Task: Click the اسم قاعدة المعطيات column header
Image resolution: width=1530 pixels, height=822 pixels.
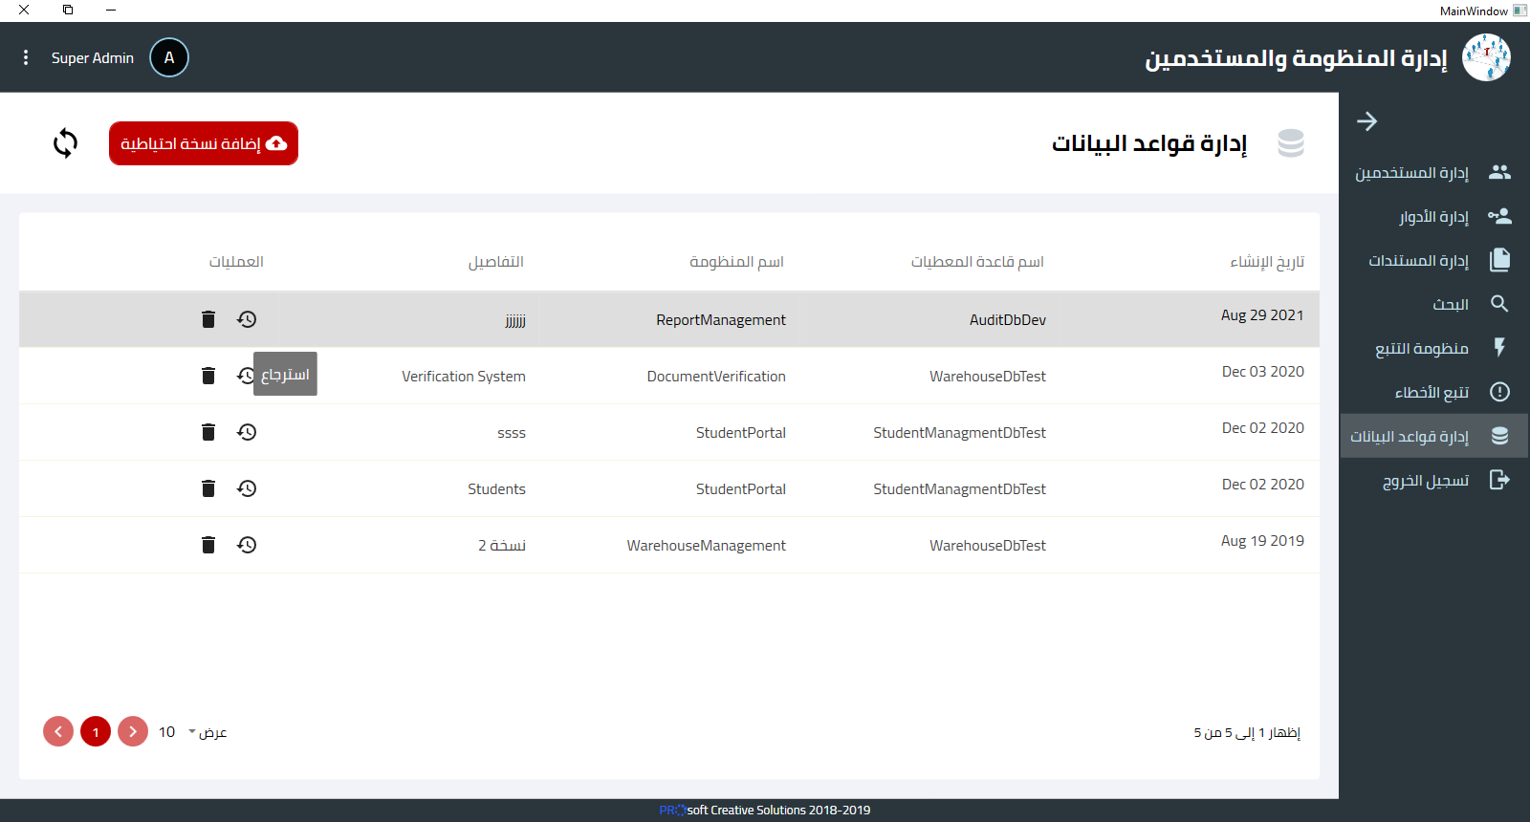Action: pyautogui.click(x=977, y=262)
